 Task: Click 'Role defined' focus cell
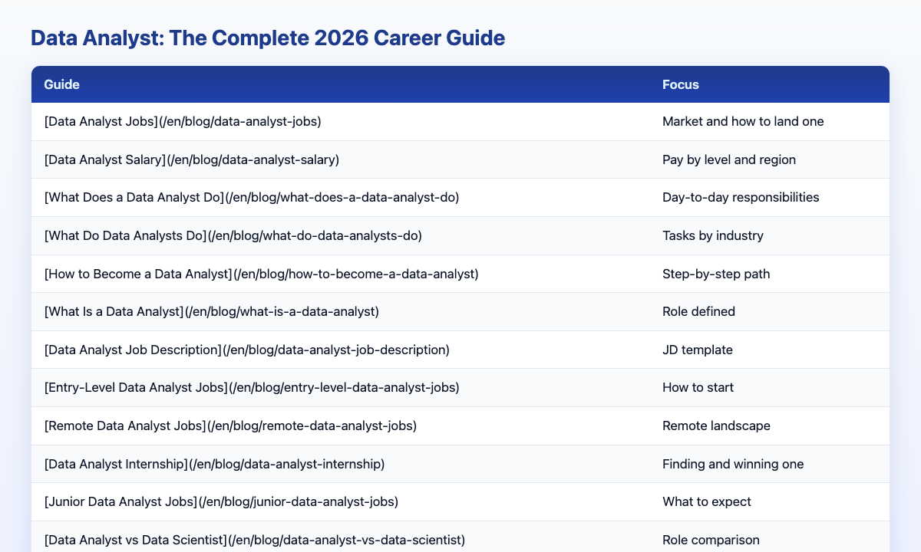769,312
